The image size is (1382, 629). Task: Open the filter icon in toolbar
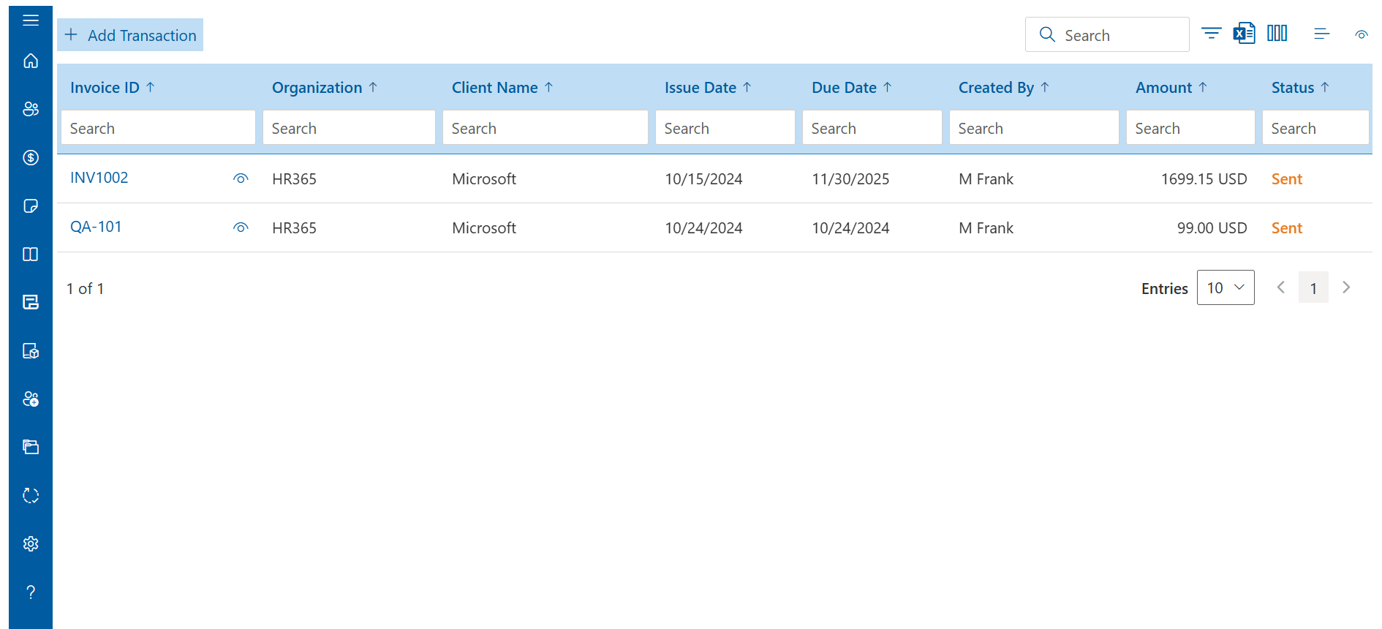pyautogui.click(x=1212, y=34)
